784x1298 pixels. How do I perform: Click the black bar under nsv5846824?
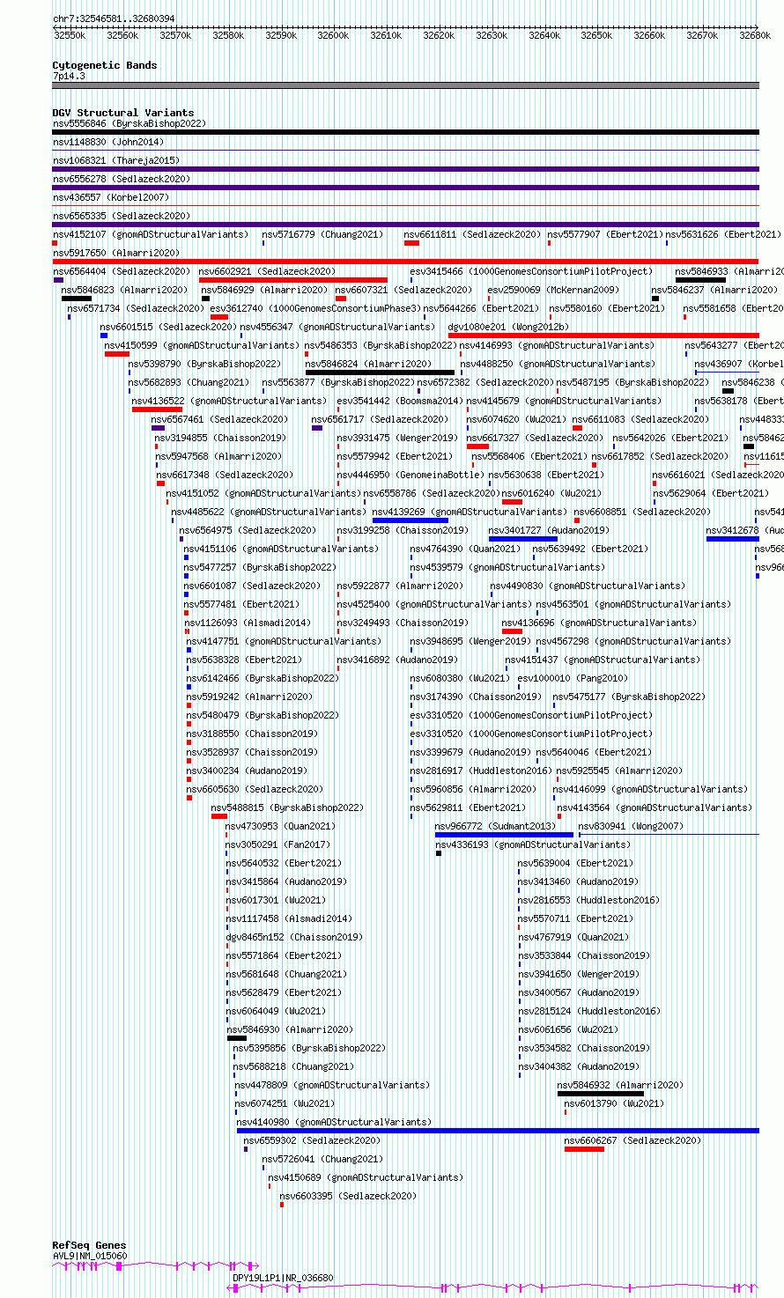[x=380, y=372]
